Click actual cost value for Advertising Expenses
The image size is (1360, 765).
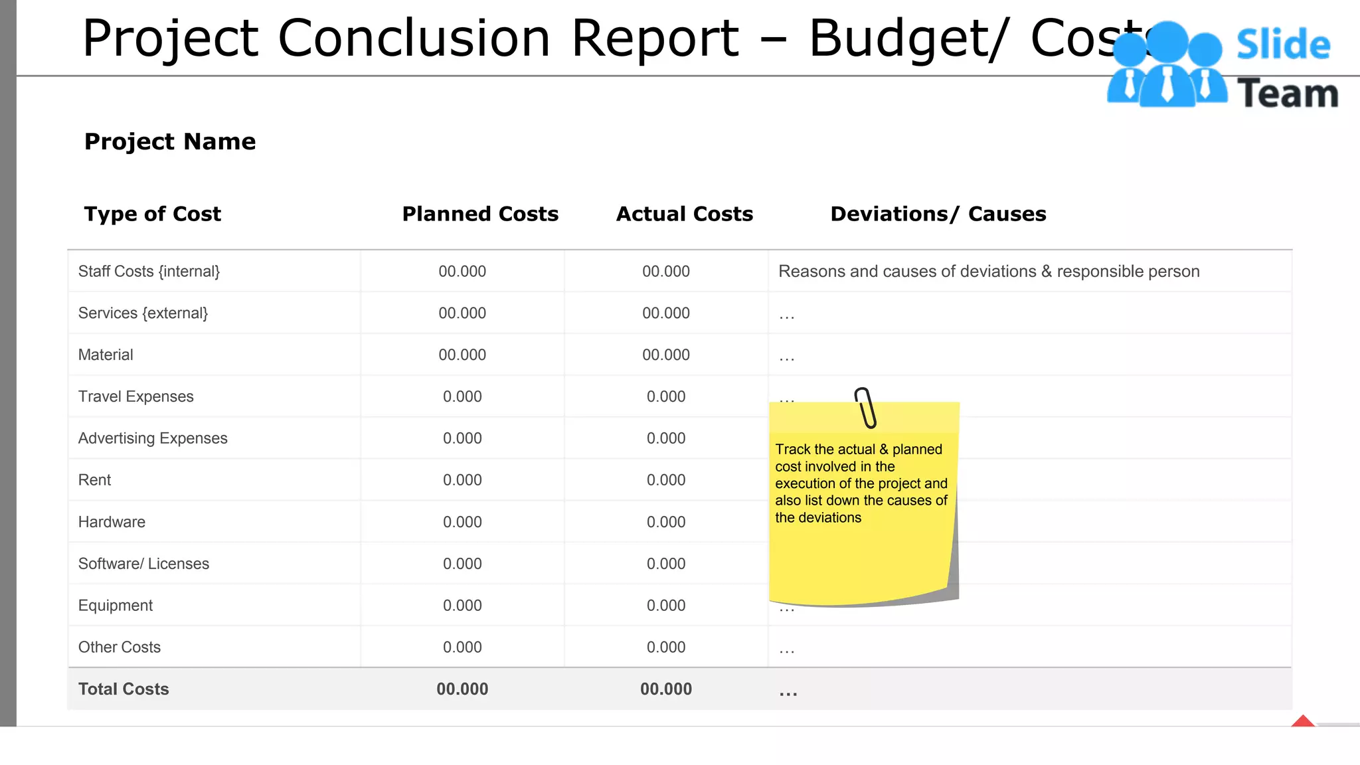(x=666, y=438)
